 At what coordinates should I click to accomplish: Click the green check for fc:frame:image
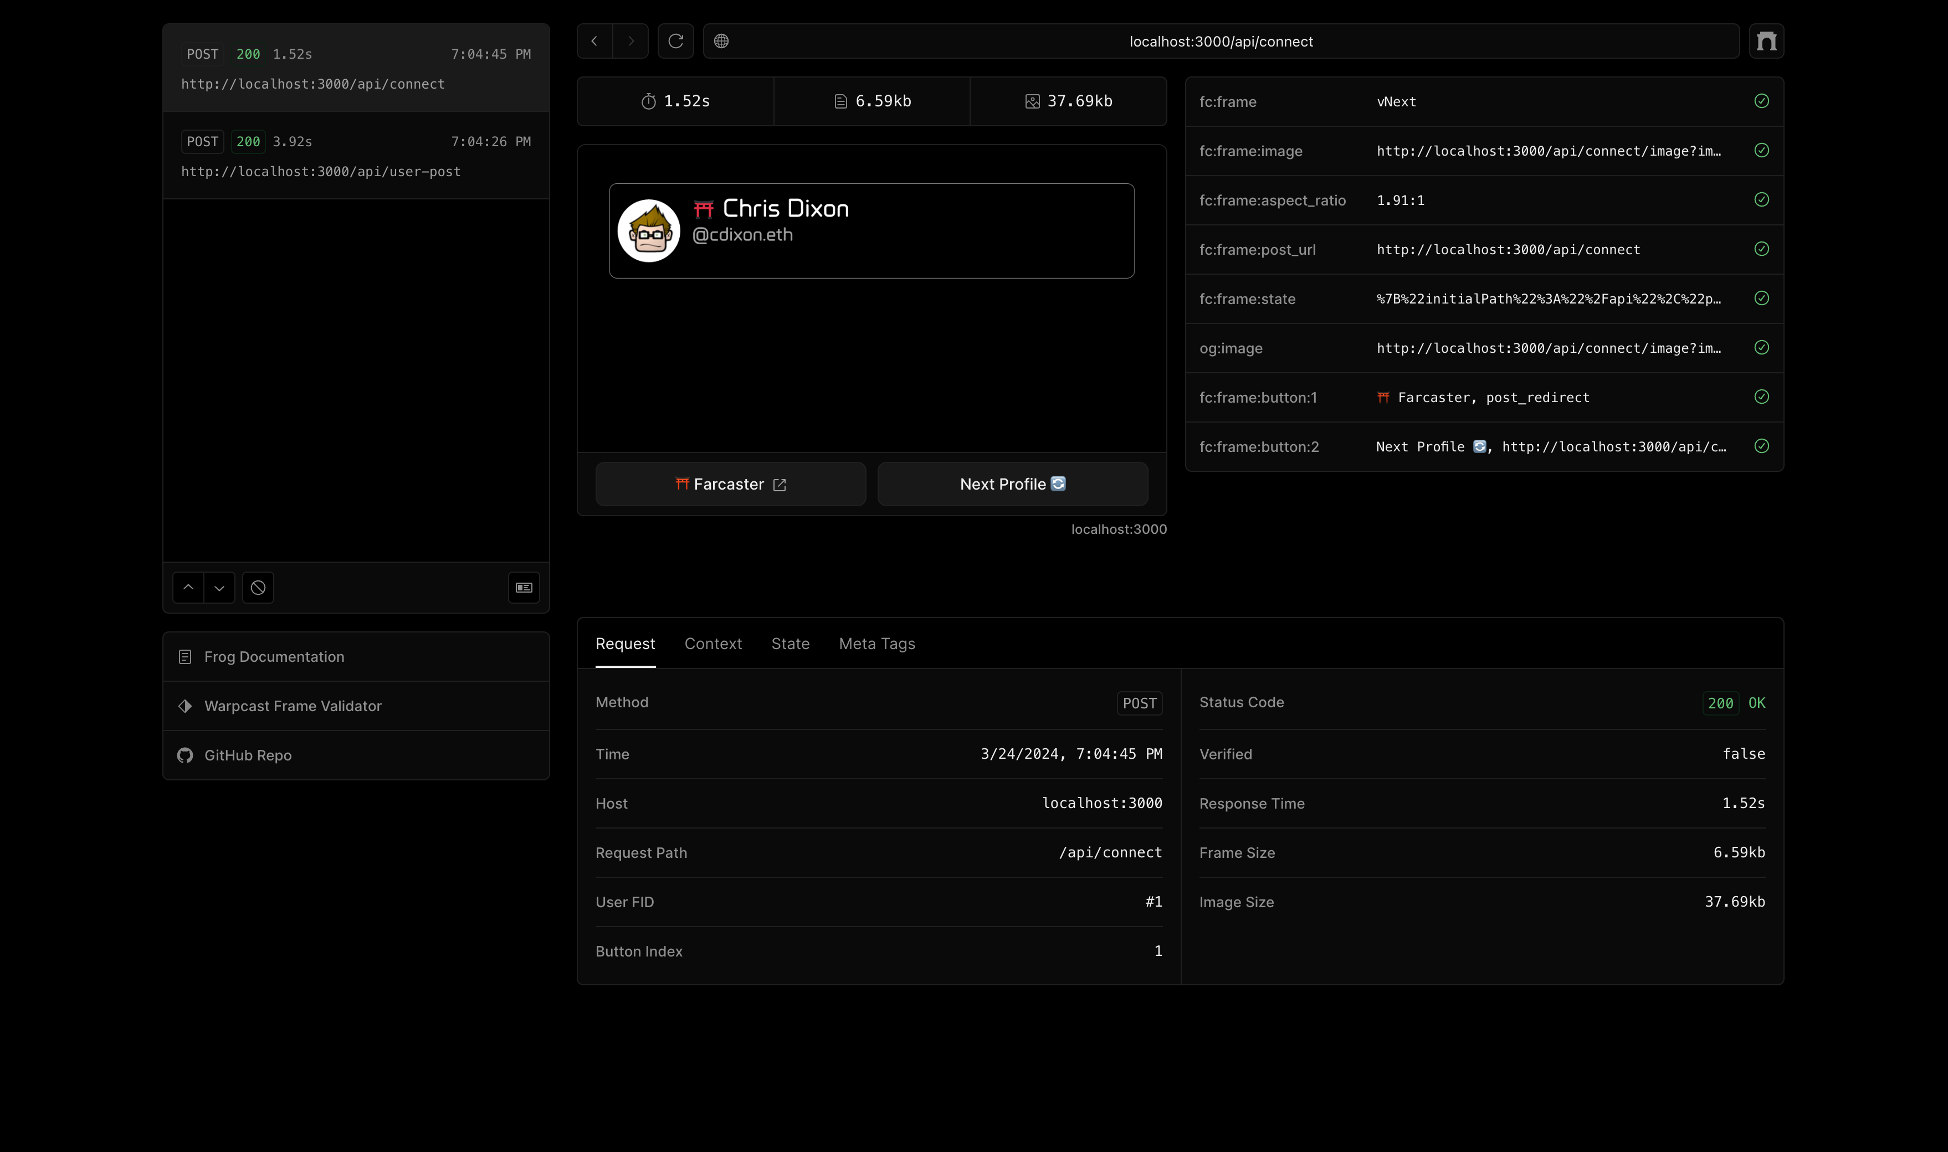pyautogui.click(x=1762, y=151)
